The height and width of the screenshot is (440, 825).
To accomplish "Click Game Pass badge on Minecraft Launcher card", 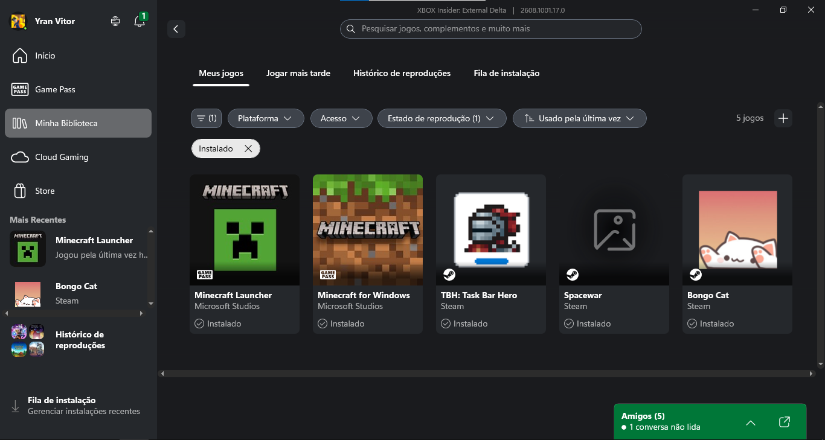I will coord(205,275).
